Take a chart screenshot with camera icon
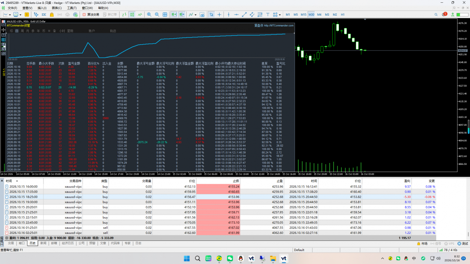Image resolution: width=470 pixels, height=264 pixels. point(202,14)
